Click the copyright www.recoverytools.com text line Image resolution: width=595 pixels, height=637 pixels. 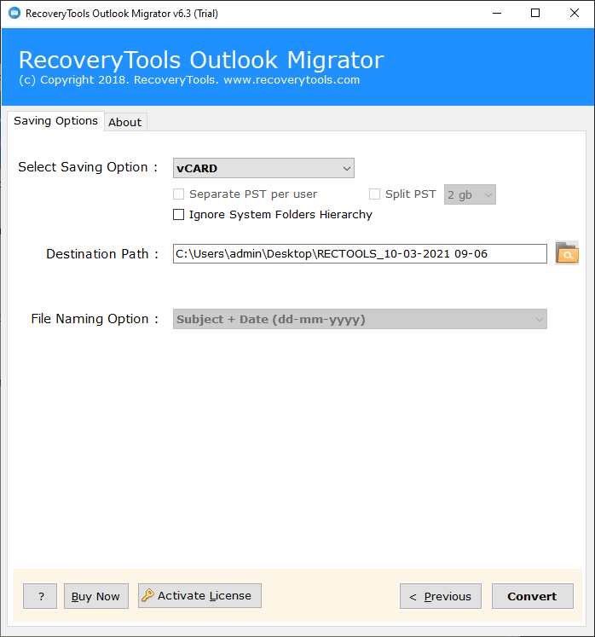(x=189, y=80)
